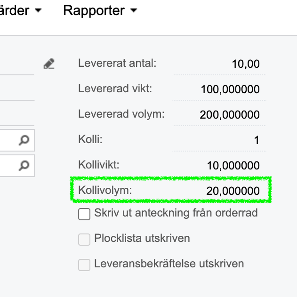Viewport: 297px width, 297px height.
Task: Click the lower magnifier lookup icon
Action: click(x=24, y=165)
